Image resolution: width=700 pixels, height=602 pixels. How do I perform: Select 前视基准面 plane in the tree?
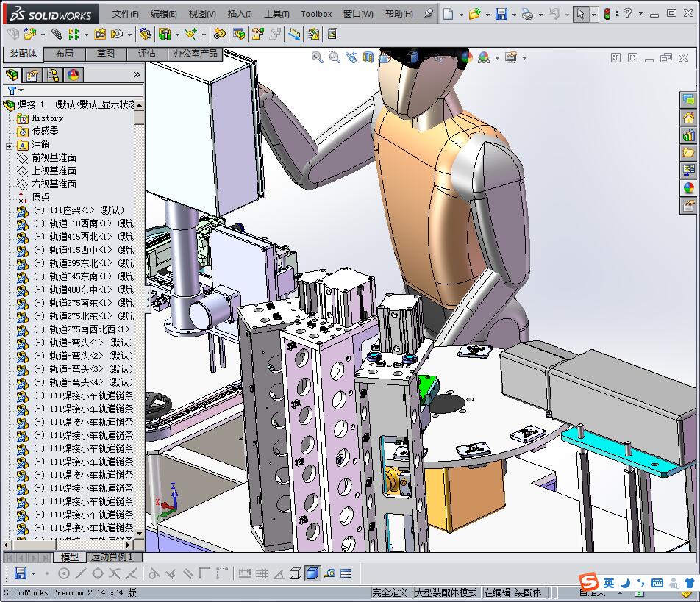coord(54,158)
